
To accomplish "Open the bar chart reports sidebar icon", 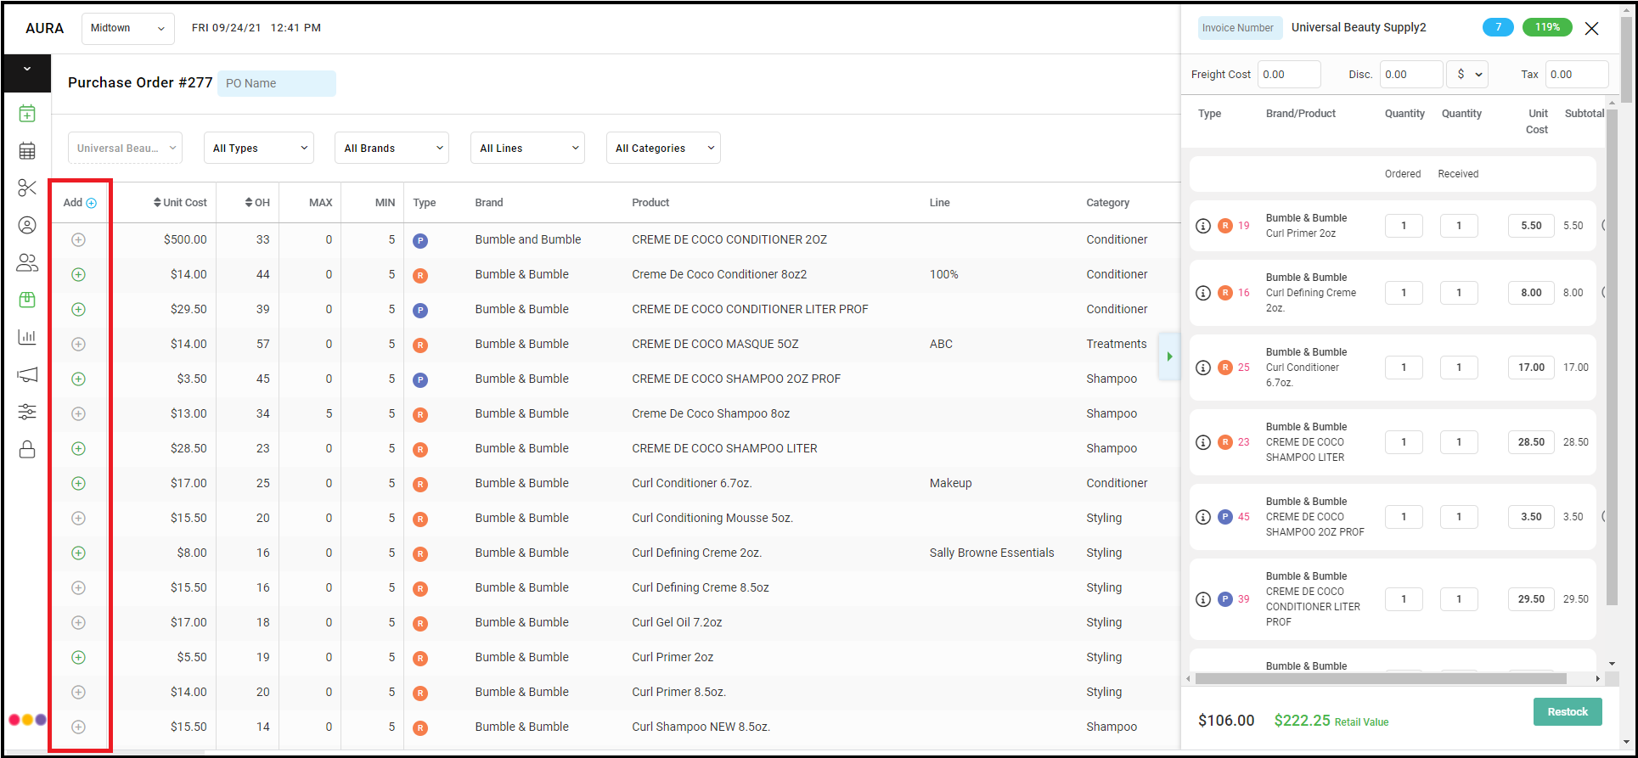I will [27, 337].
